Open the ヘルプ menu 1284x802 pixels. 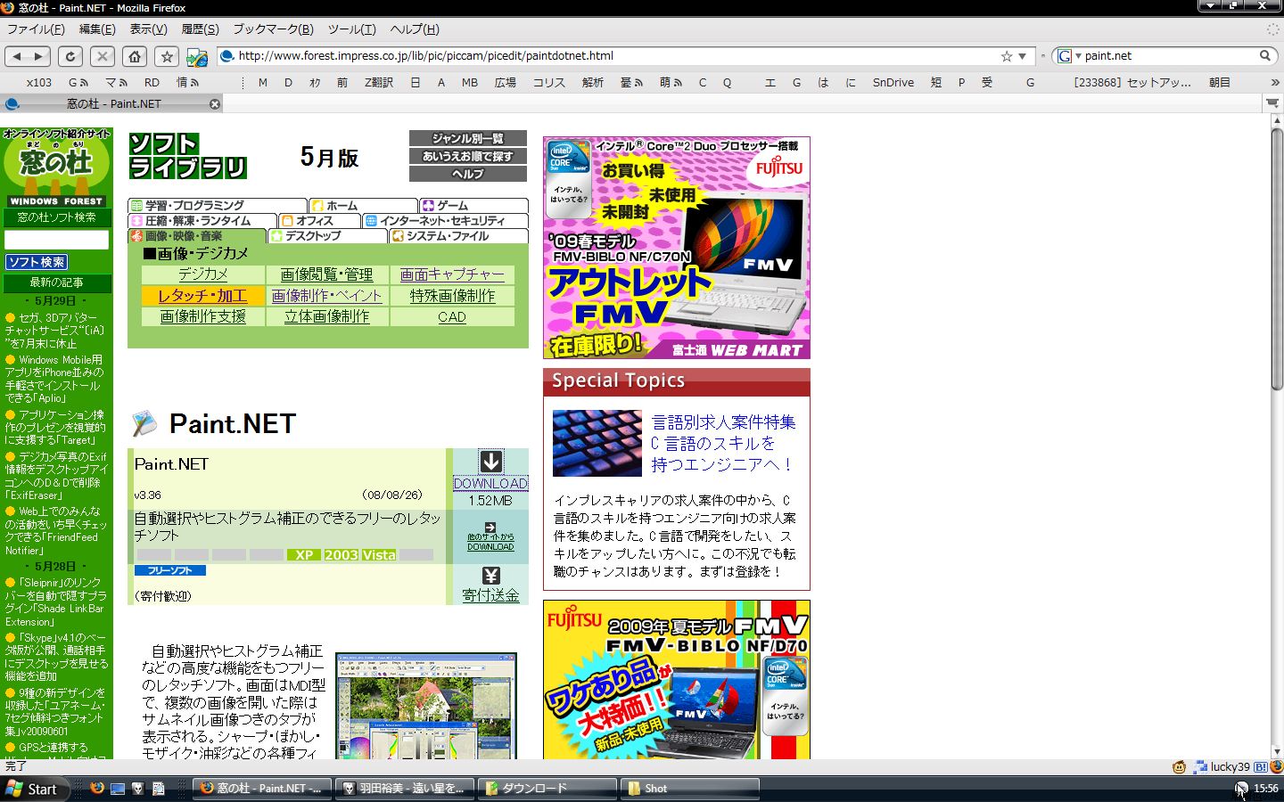click(415, 29)
